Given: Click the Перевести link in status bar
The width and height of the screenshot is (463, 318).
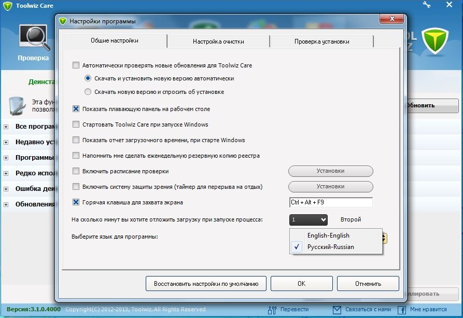Looking at the screenshot, I should 294,309.
